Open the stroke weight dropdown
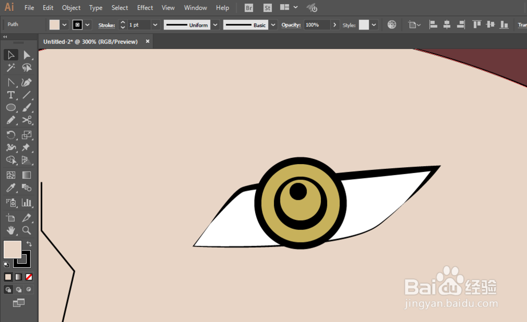This screenshot has height=322, width=527. 155,25
